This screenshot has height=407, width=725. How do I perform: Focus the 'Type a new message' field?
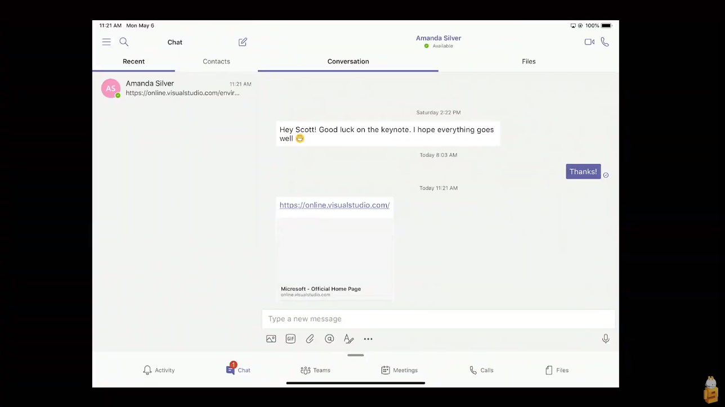(438, 319)
